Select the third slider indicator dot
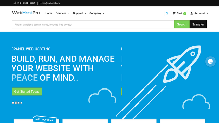Image resolution: width=219 pixels, height=123 pixels. coord(18,102)
